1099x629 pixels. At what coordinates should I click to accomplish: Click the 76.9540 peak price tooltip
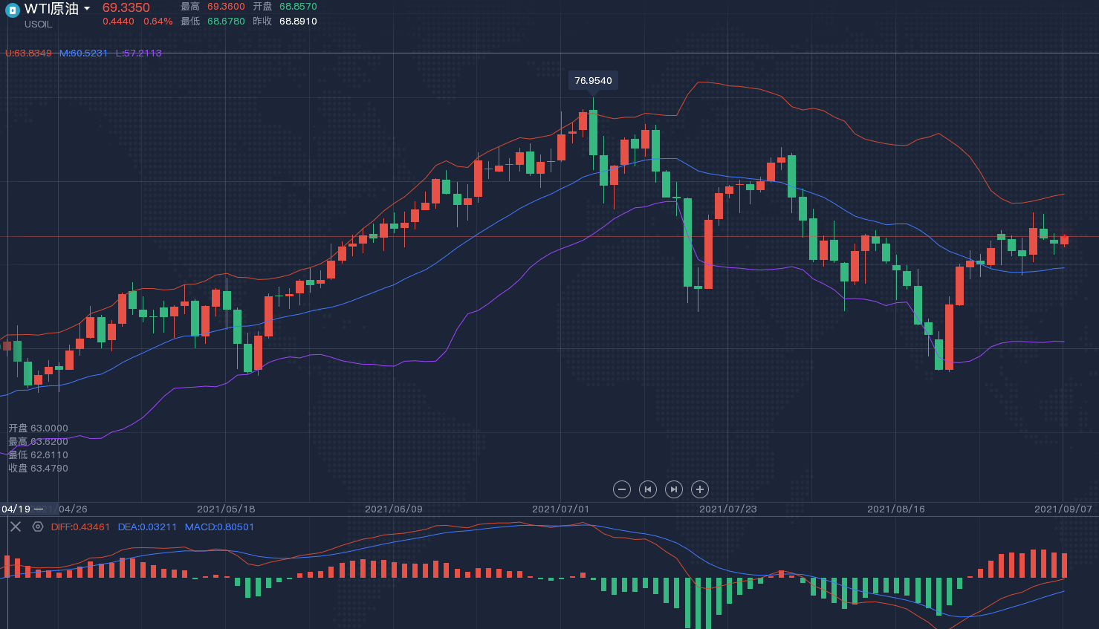pyautogui.click(x=593, y=80)
